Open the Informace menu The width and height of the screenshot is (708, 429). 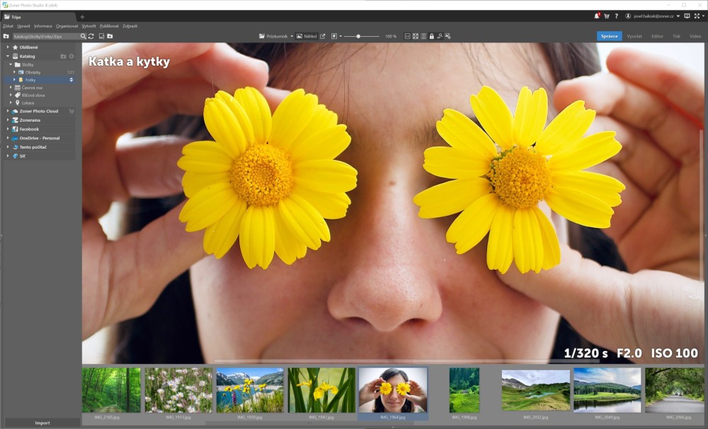[43, 26]
